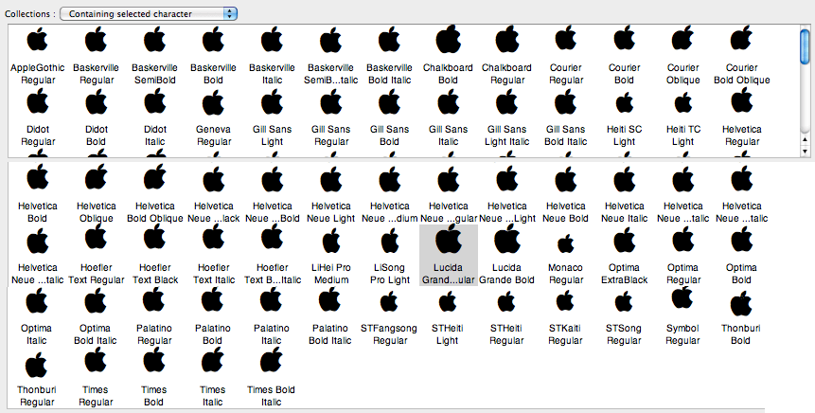Pick the STSong Regular Apple glyph
This screenshot has height=413, width=815.
coord(623,301)
